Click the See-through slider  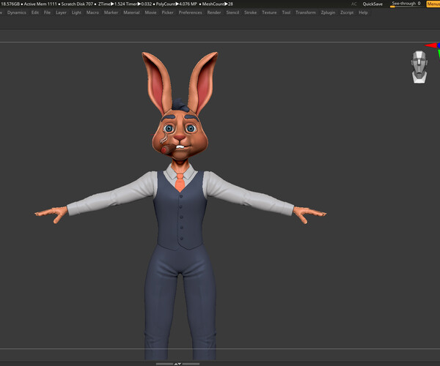pos(406,4)
